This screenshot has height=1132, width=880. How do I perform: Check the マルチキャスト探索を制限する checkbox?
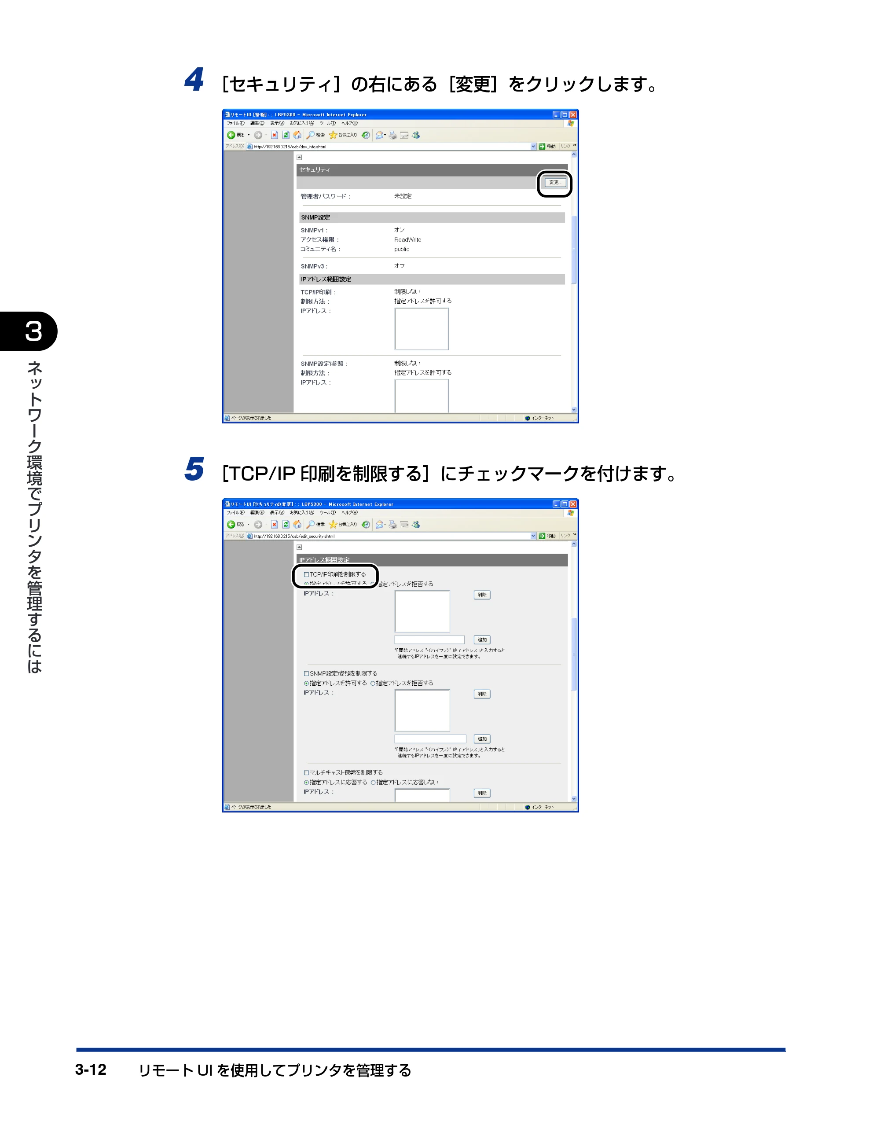pos(306,772)
